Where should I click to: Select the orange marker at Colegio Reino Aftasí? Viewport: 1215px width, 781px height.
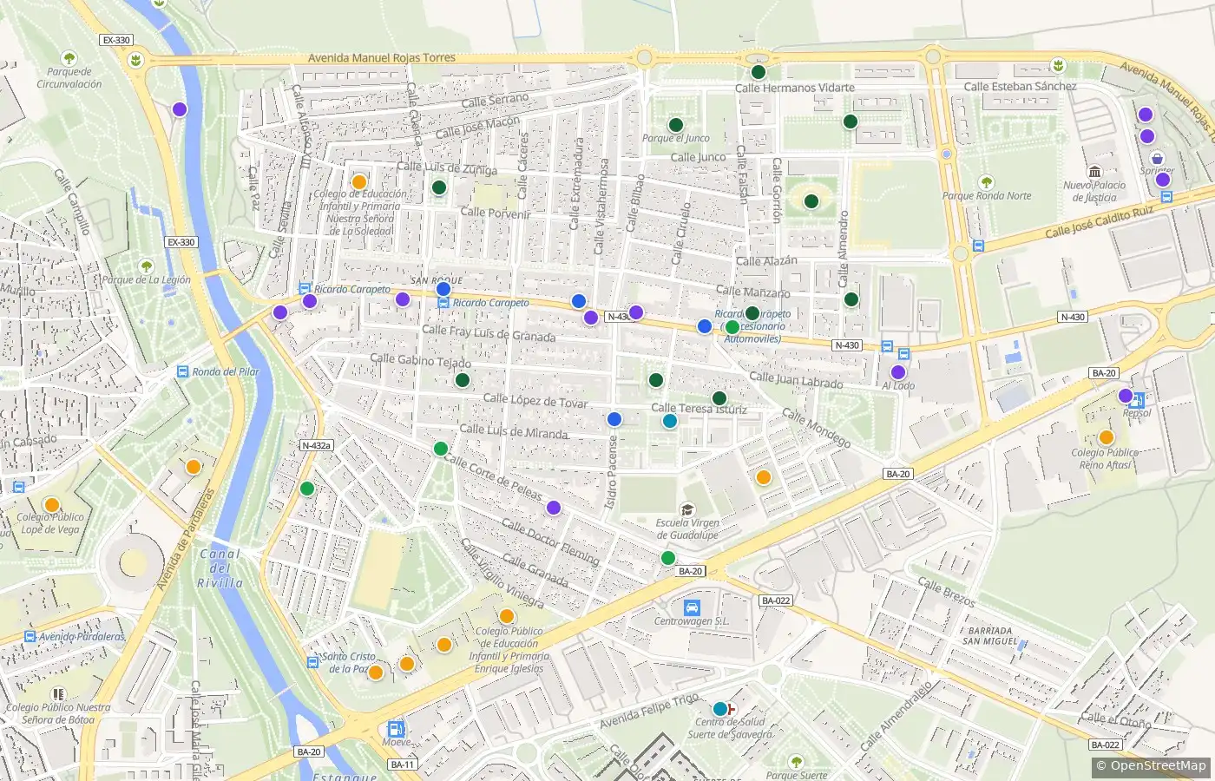click(1106, 437)
